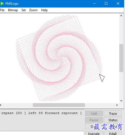Click the command history line 'repeat 250'
Viewport: 125px width, 135px height.
click(41, 113)
